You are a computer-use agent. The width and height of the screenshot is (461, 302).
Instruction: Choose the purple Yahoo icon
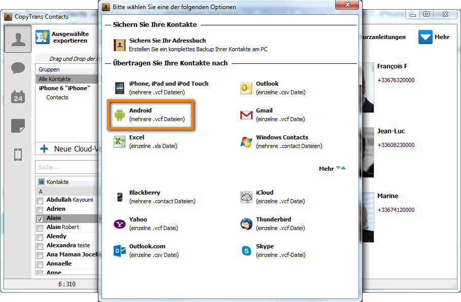119,224
